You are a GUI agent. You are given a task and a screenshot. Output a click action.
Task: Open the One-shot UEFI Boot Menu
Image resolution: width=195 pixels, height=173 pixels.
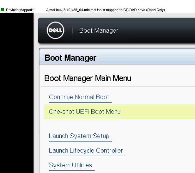tap(84, 112)
